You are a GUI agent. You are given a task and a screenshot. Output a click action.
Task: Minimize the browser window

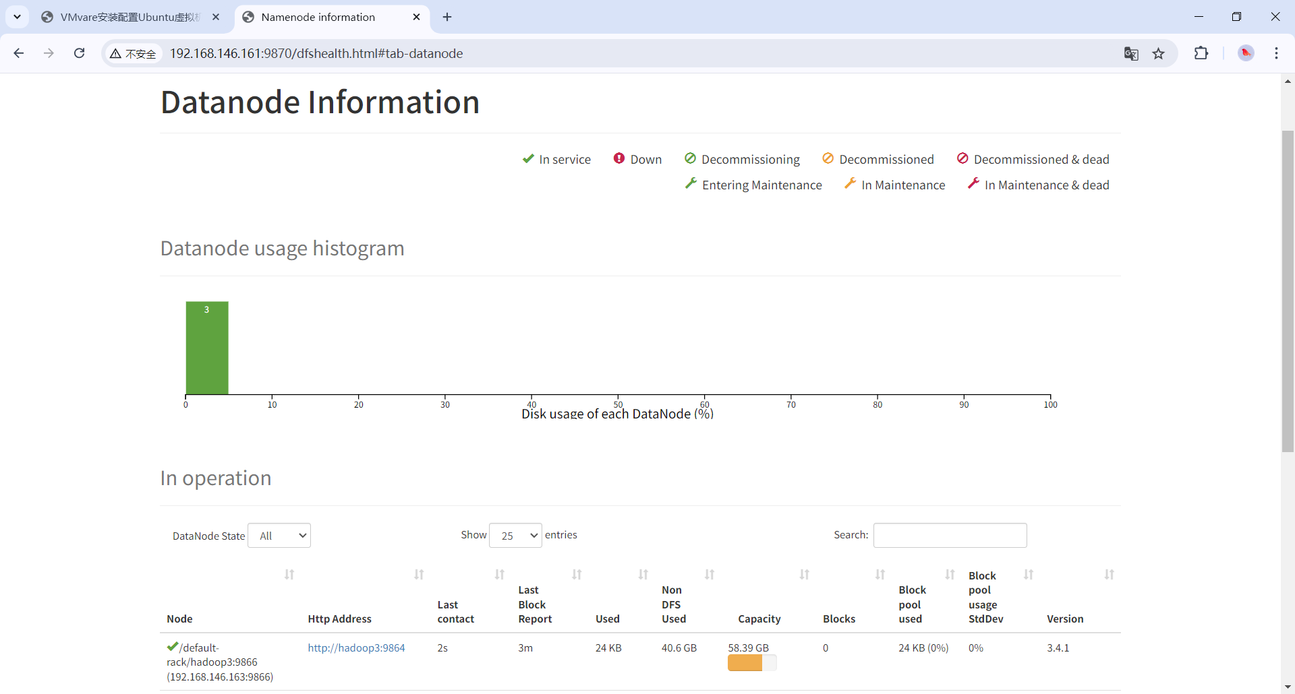pos(1199,17)
